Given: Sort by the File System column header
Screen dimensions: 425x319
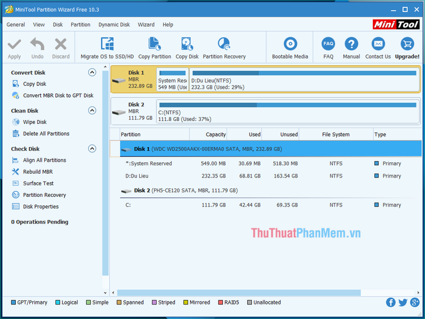Looking at the screenshot, I should 336,134.
